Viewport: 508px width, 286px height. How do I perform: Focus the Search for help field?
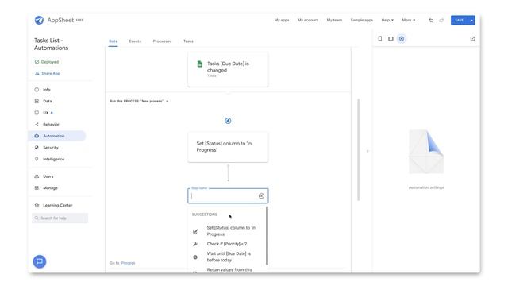[60, 218]
